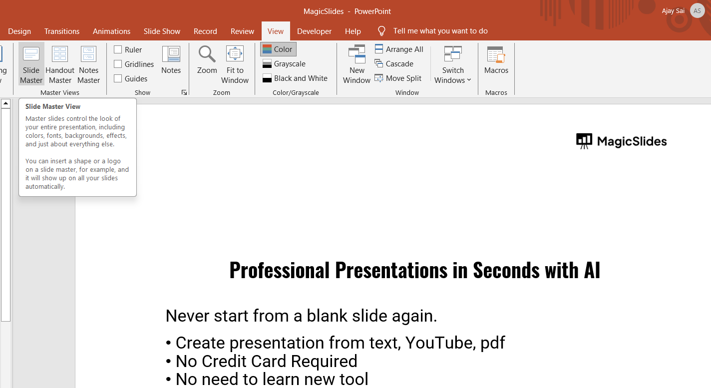This screenshot has width=711, height=388.
Task: Enable the Ruler checkbox
Action: coord(118,49)
